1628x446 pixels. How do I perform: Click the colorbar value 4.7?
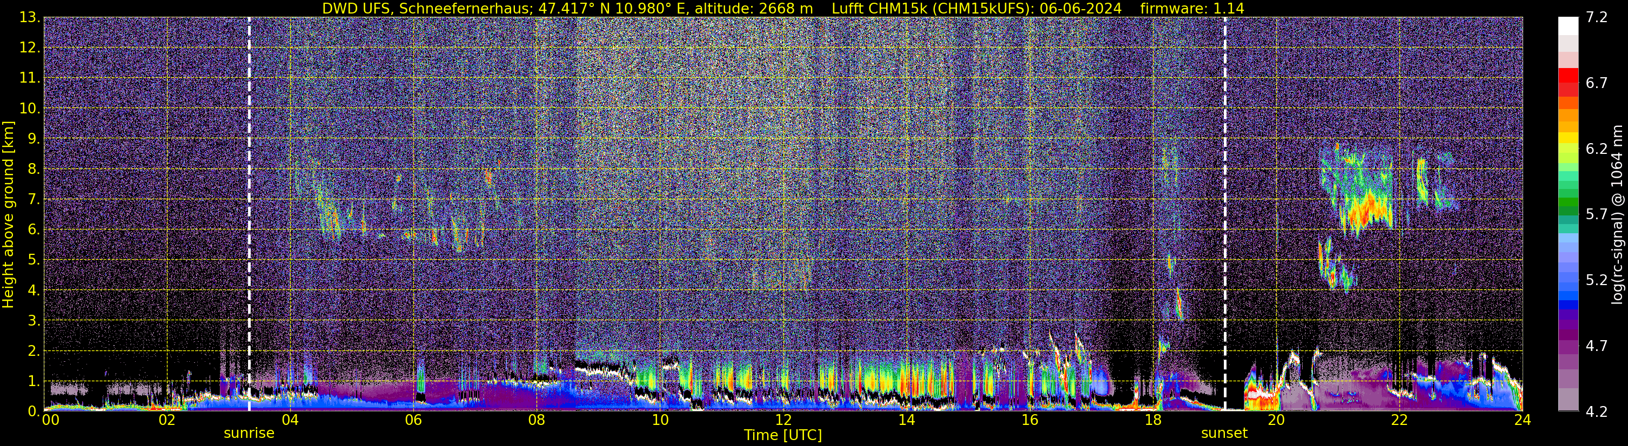1597,346
